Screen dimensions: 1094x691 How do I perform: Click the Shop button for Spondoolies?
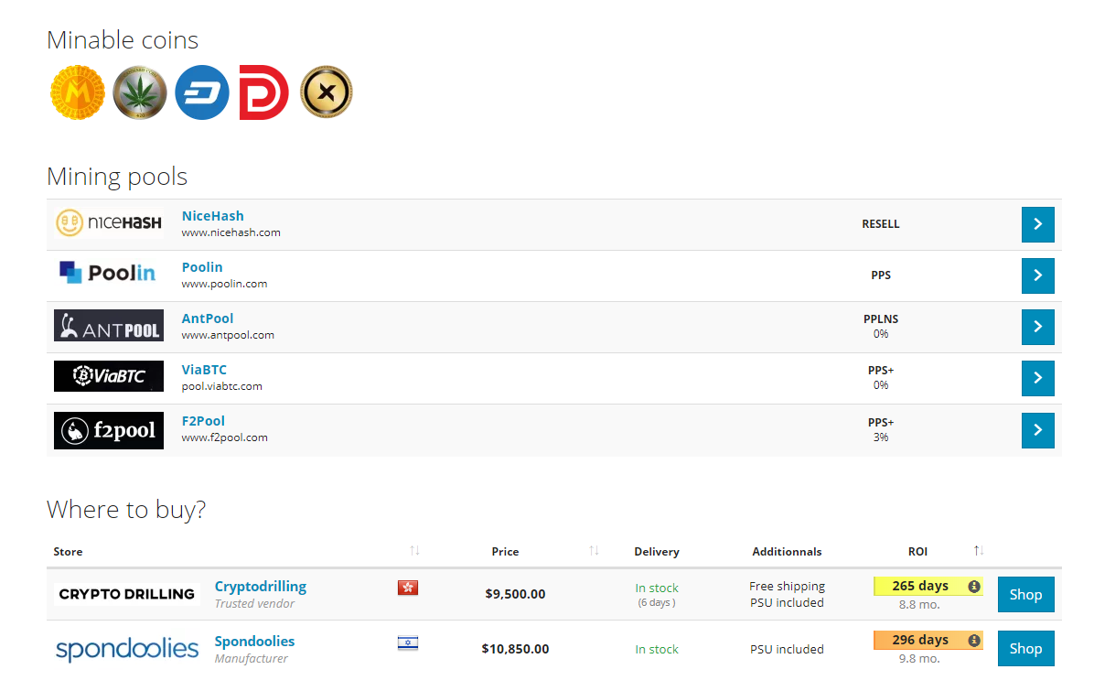[1025, 648]
